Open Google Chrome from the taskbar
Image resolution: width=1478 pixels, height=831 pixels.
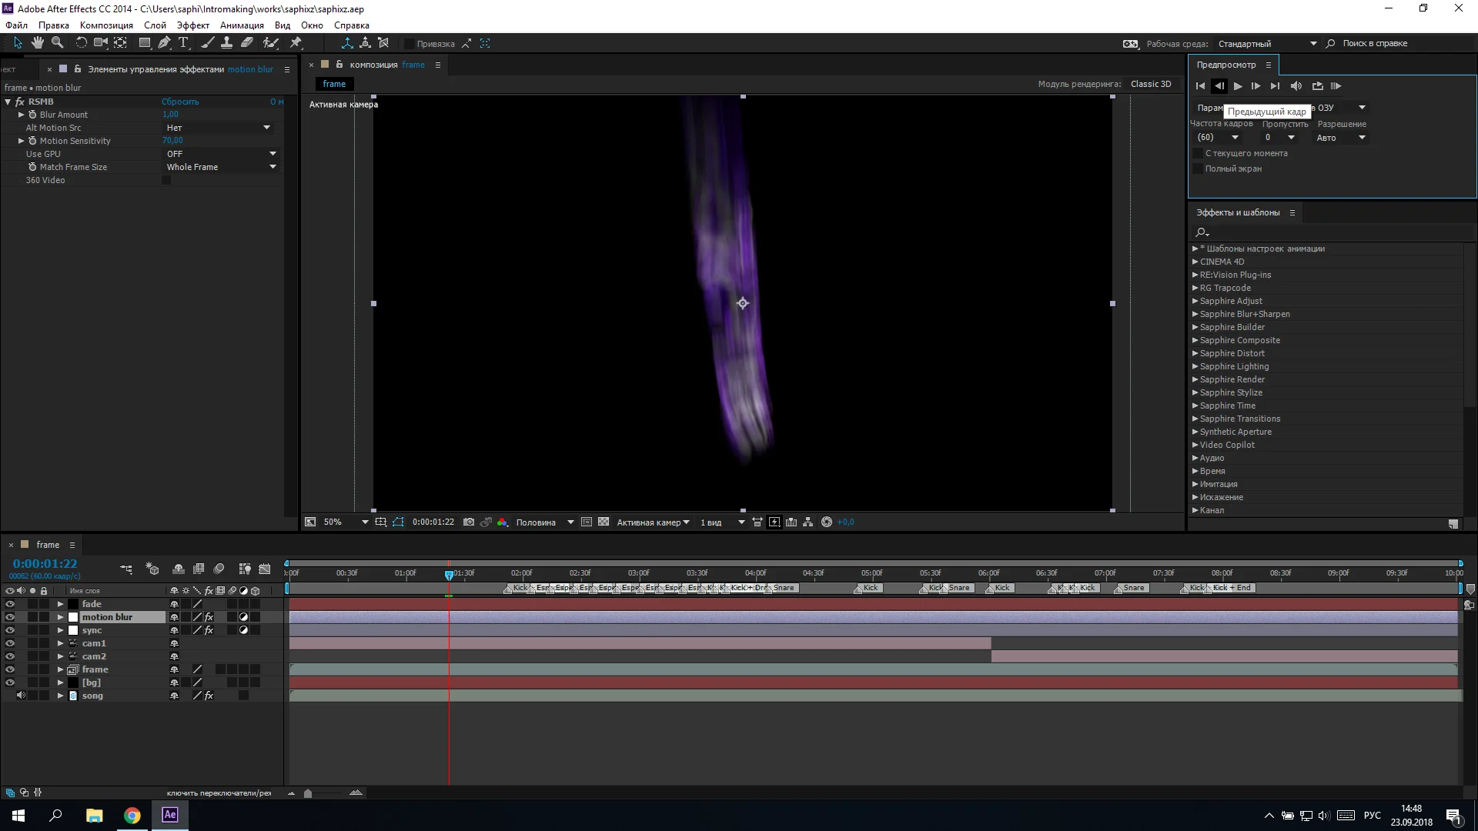132,815
